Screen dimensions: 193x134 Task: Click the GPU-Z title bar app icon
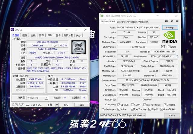point(102,16)
